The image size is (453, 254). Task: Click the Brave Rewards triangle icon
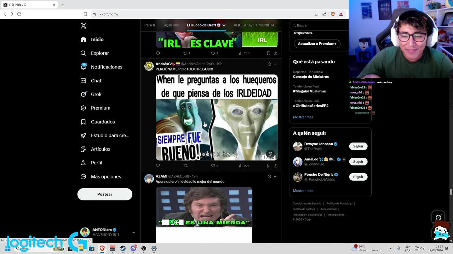pyautogui.click(x=341, y=14)
